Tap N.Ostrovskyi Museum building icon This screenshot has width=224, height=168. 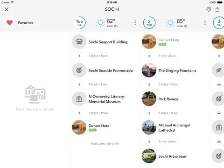tap(79, 99)
